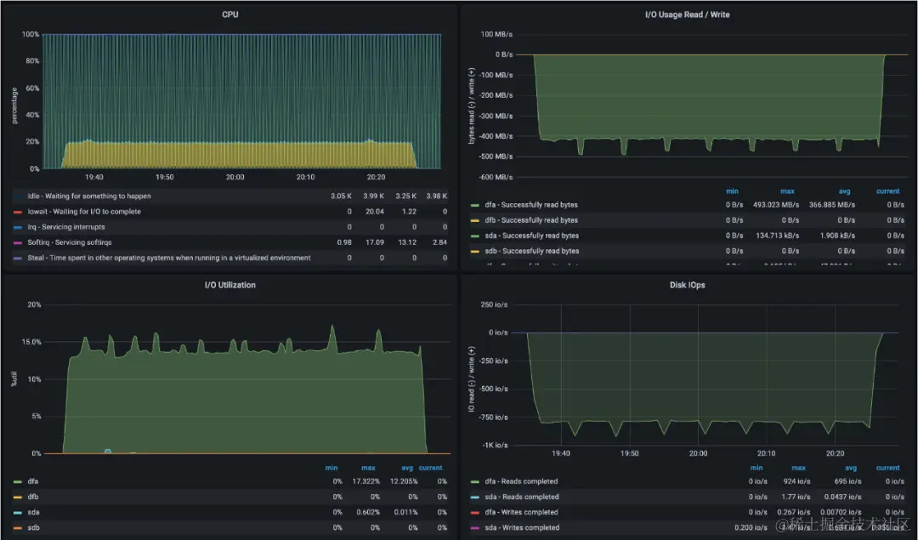
Task: Sort I/O Usage legend by current column
Action: tap(887, 191)
